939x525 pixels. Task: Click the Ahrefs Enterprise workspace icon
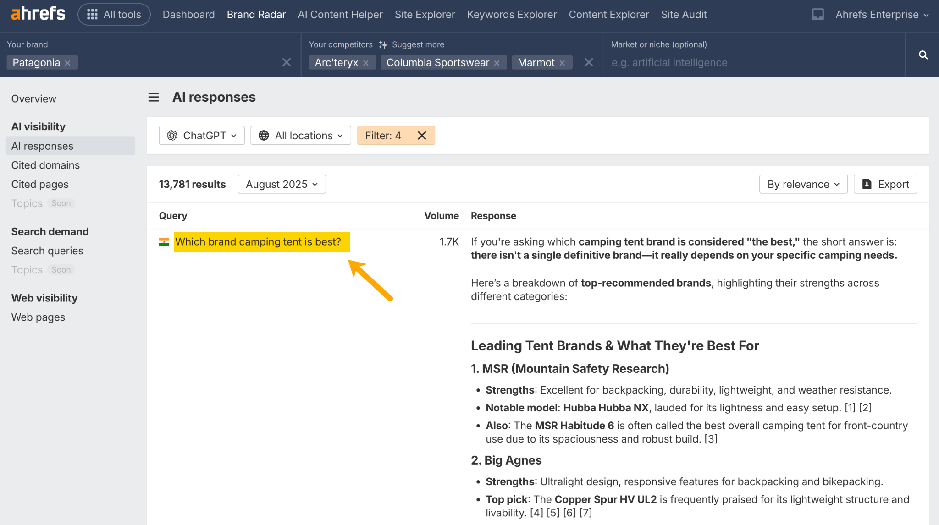pos(817,14)
